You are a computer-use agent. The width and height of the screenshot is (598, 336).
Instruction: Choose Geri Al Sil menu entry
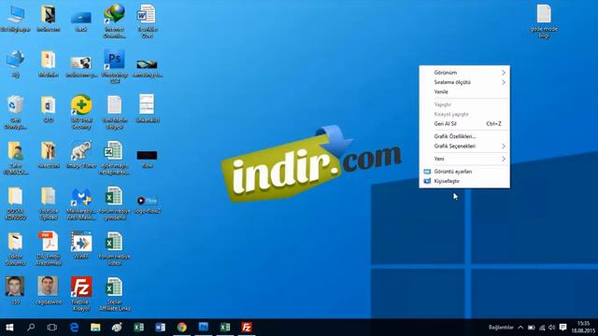(464, 124)
